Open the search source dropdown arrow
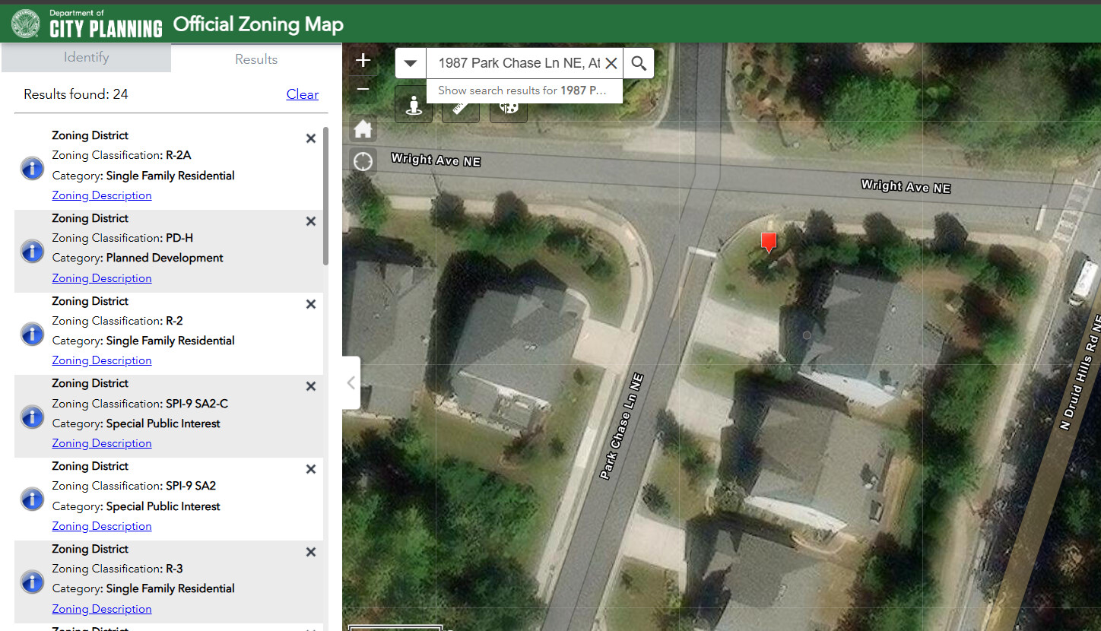 coord(411,63)
